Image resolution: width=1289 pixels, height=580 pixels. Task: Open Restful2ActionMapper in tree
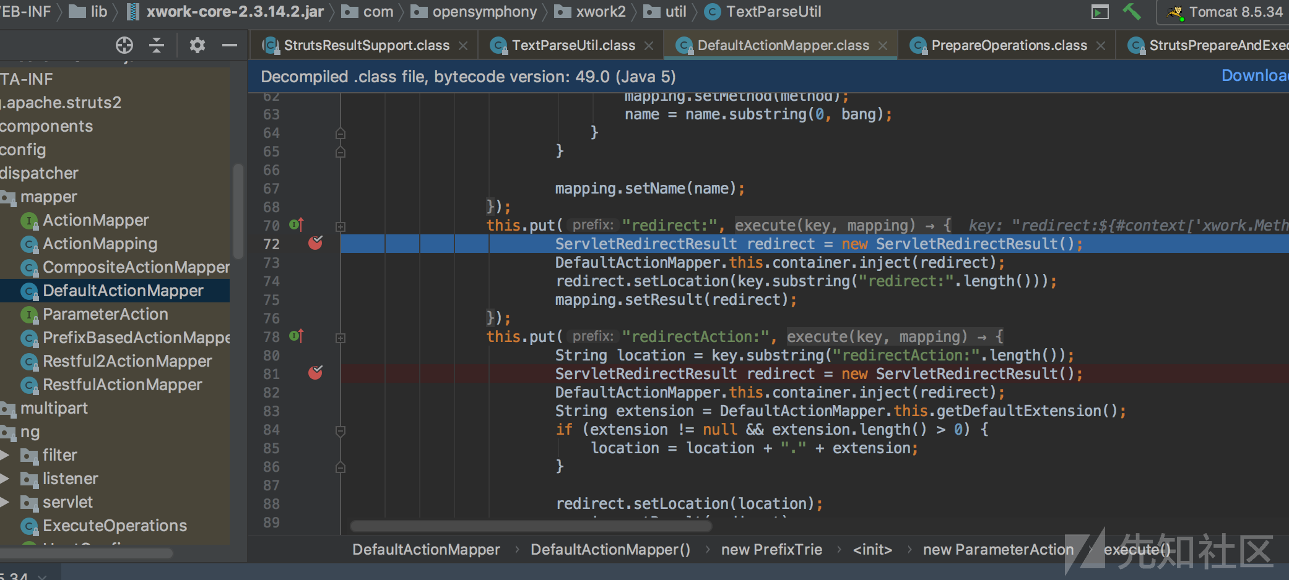(x=127, y=361)
